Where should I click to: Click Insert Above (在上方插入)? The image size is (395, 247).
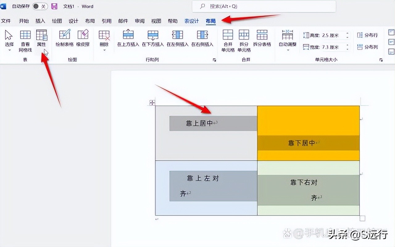128,38
